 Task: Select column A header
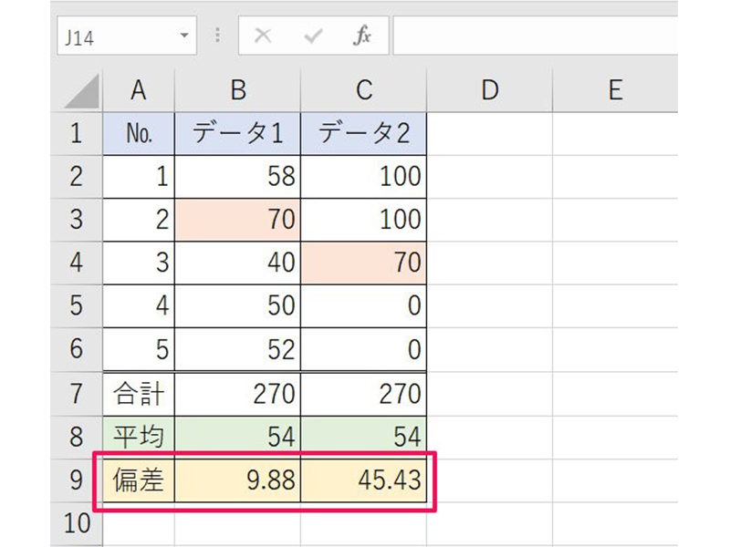[x=139, y=90]
